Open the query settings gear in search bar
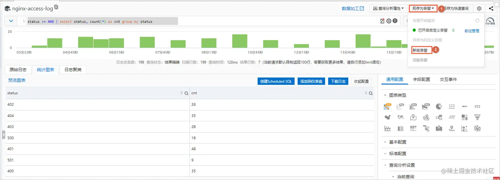Image resolution: width=500 pixels, height=180 pixels. (x=389, y=21)
